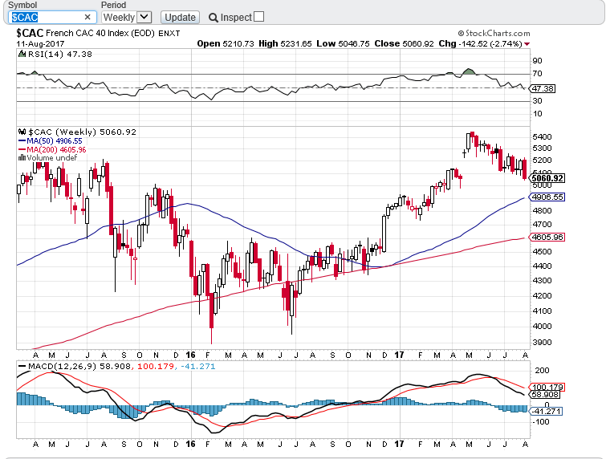Click the MA(200) axis label 4605.96
The height and width of the screenshot is (459, 606).
(547, 237)
